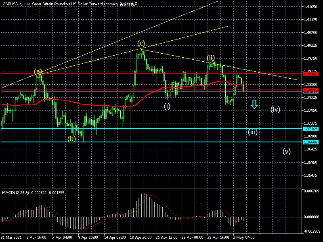The width and height of the screenshot is (323, 242).
Task: Click the 18 Apr 20:00 time label
Action: [141, 238]
